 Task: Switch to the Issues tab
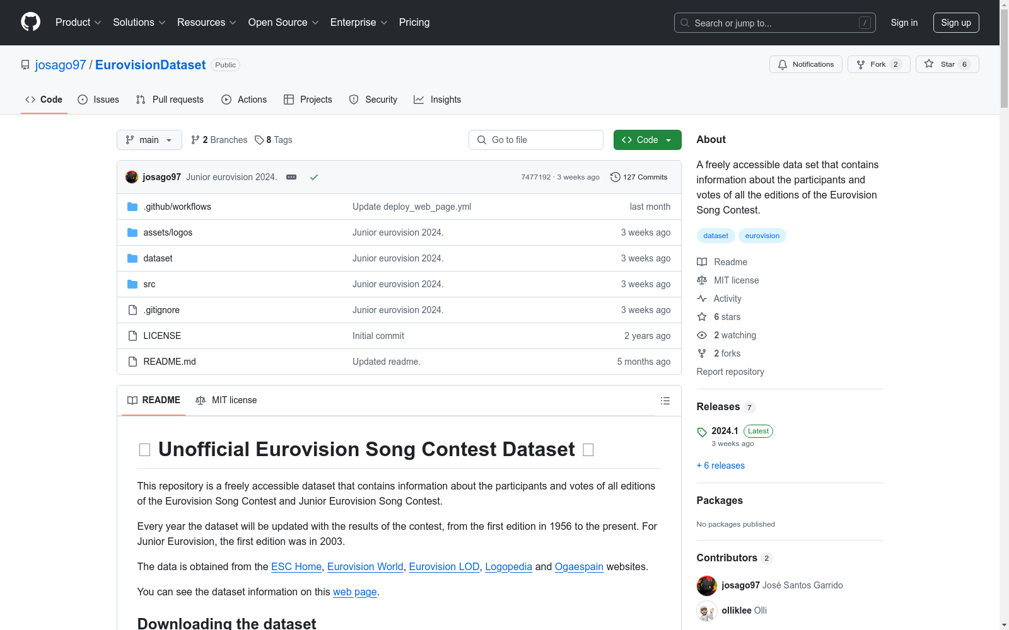(x=98, y=100)
